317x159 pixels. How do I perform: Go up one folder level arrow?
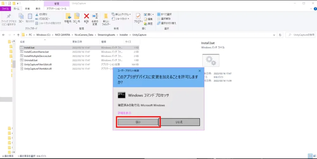coord(18,35)
